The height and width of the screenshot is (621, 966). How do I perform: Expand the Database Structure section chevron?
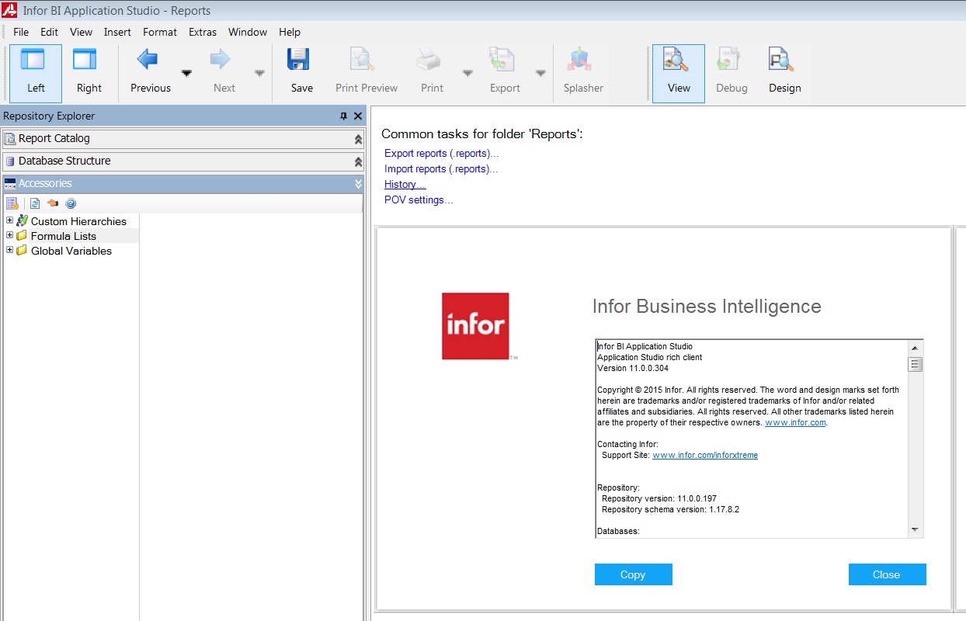tap(358, 161)
